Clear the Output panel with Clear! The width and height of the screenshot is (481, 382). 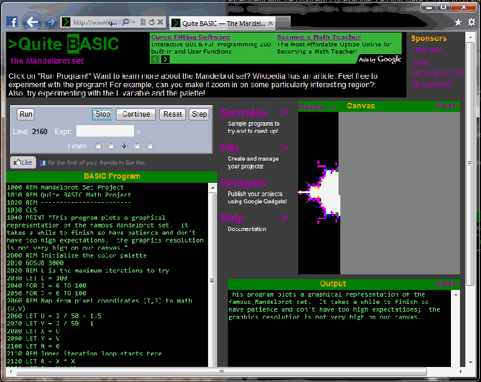446,284
